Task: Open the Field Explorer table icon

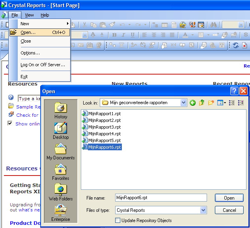Action: pos(164,25)
